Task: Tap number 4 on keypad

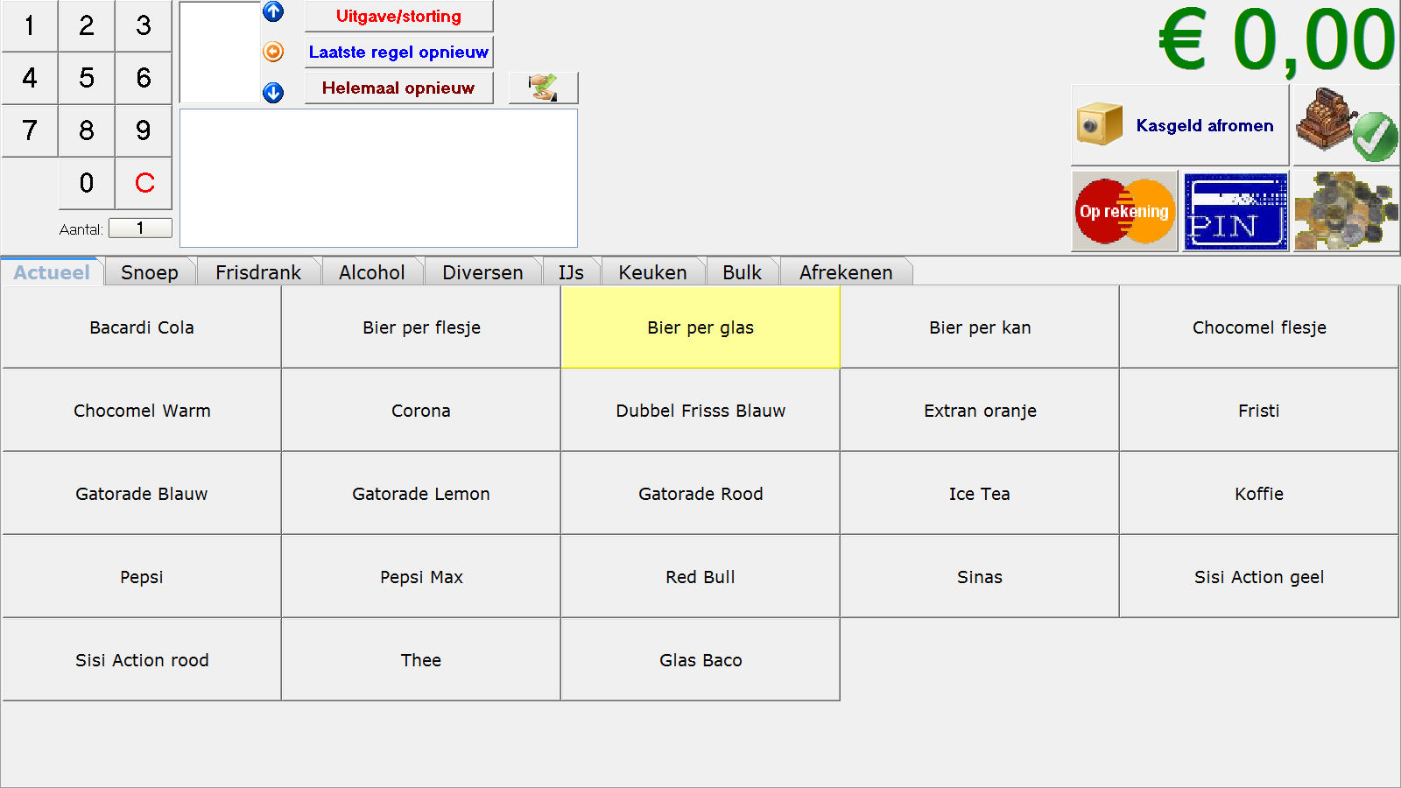Action: (x=30, y=78)
